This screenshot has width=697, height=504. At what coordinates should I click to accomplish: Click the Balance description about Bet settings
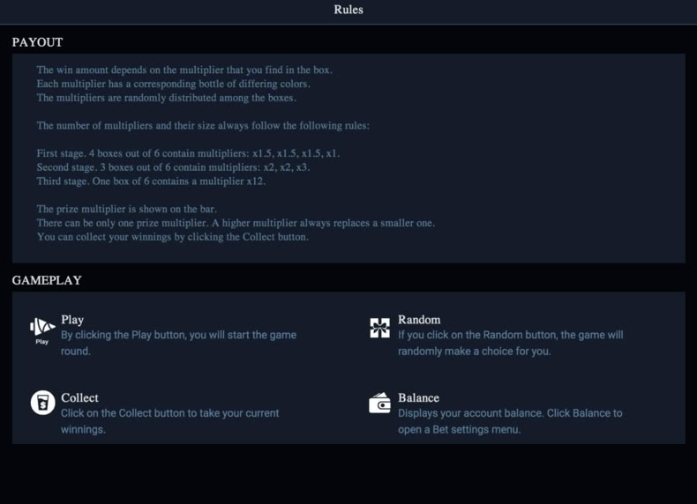point(510,421)
